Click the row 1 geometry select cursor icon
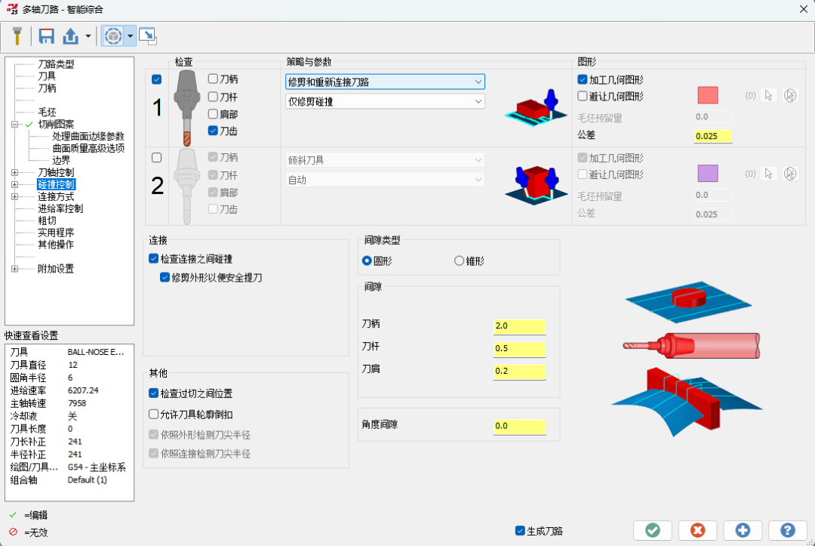Screen dimensions: 815x546 tap(768, 96)
